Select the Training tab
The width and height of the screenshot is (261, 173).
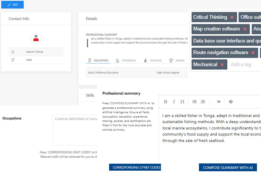click(153, 60)
